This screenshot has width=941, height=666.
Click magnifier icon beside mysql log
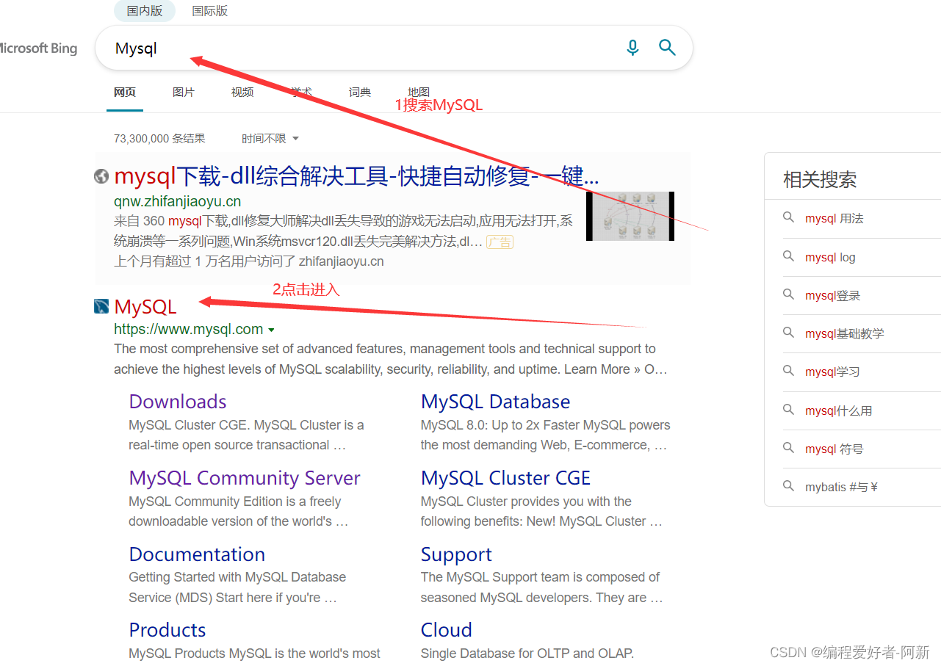[x=788, y=257]
